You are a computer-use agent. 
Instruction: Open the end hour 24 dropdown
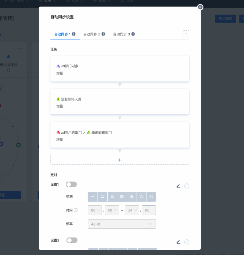point(132,210)
